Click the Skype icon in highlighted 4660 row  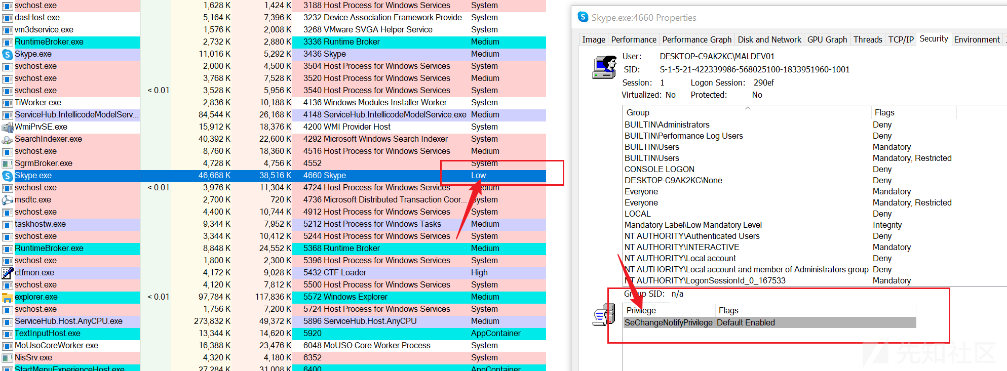[x=8, y=176]
